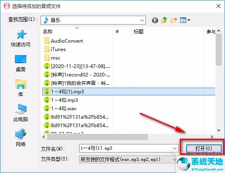
Task: Go up one folder level icon
Action: point(164,20)
